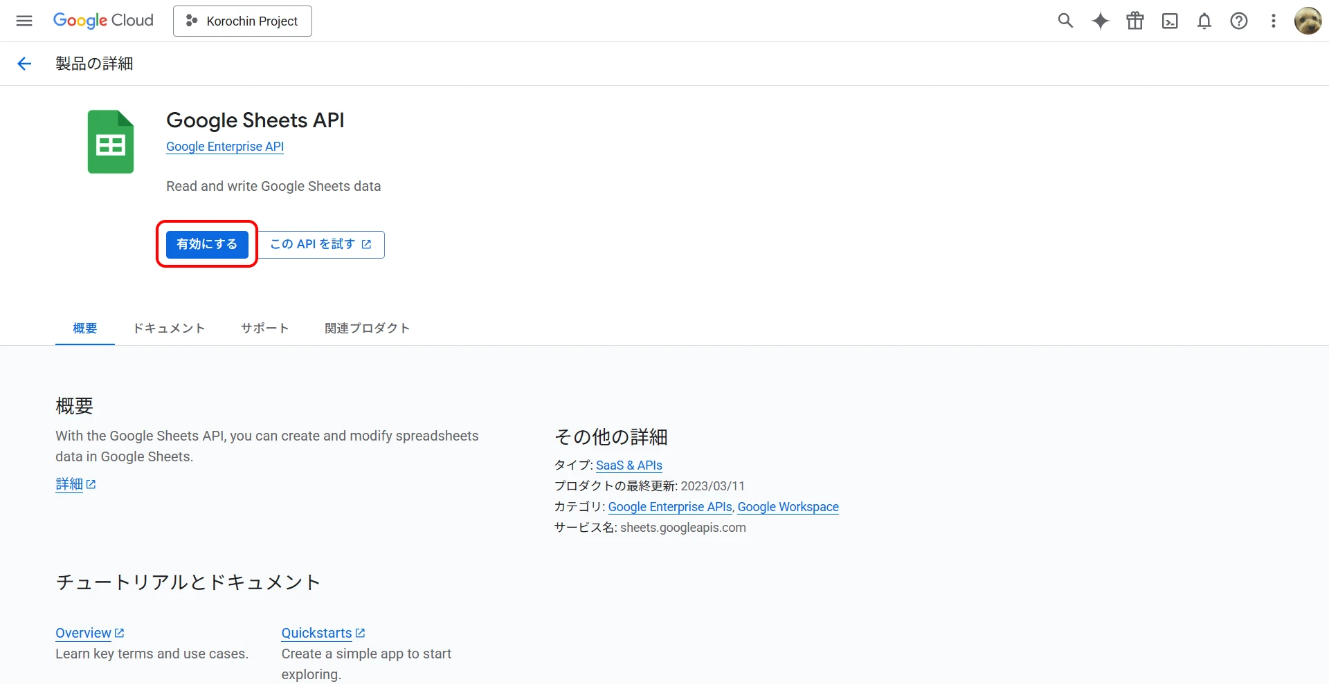Viewport: 1329px width, 684px height.
Task: Click the gift box free trial icon
Action: pyautogui.click(x=1135, y=21)
